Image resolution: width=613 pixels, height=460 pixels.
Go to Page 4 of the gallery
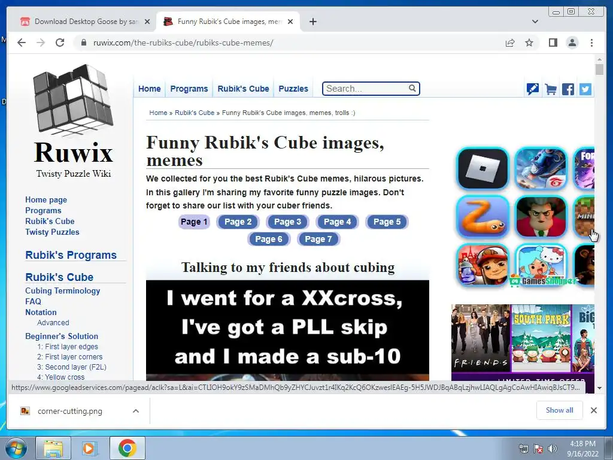coord(337,222)
